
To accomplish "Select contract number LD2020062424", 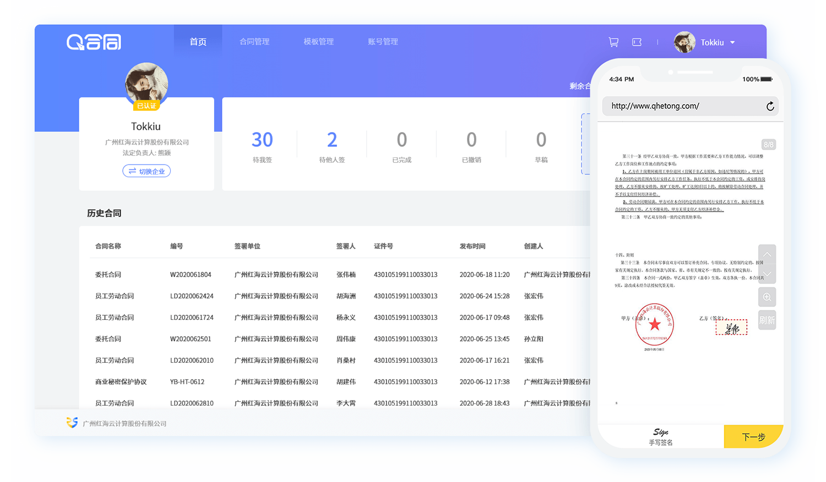I will click(x=192, y=296).
